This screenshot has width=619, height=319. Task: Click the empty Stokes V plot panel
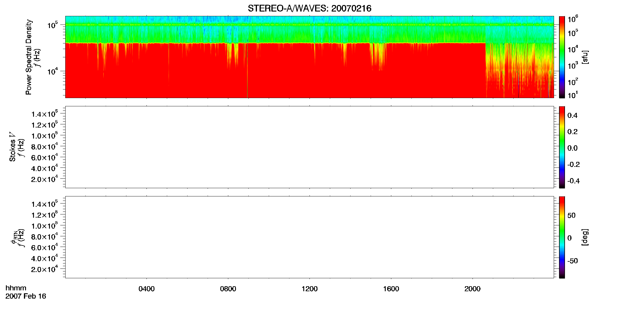tap(309, 147)
